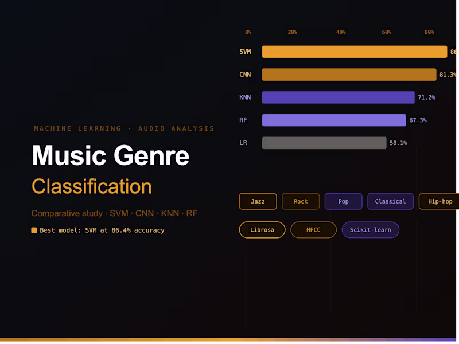Click the 60% axis tick label

387,32
